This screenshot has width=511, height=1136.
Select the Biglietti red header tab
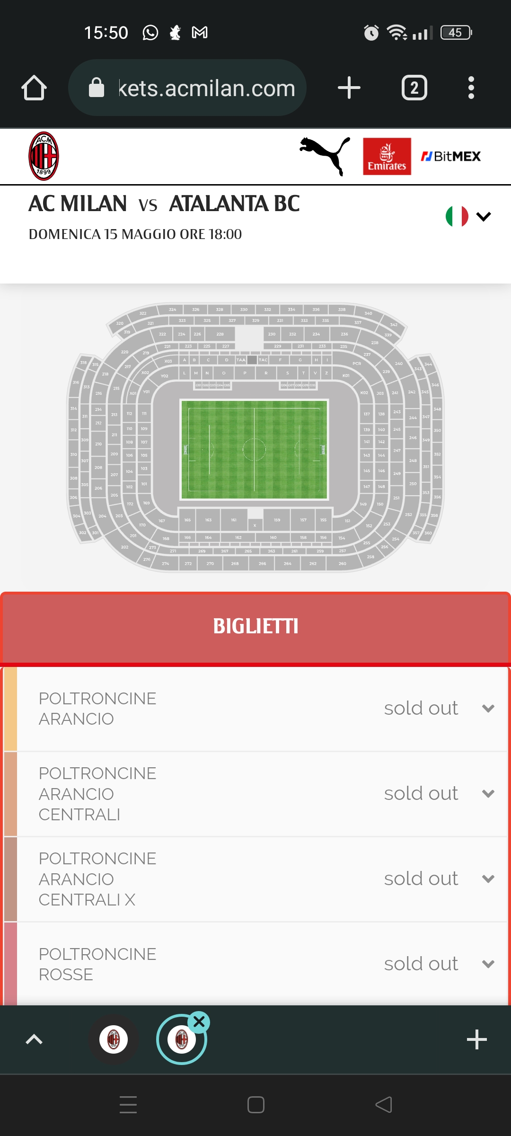255,626
